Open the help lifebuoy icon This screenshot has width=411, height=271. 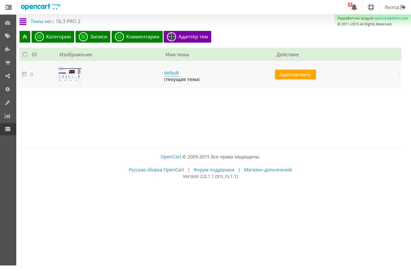tap(371, 7)
